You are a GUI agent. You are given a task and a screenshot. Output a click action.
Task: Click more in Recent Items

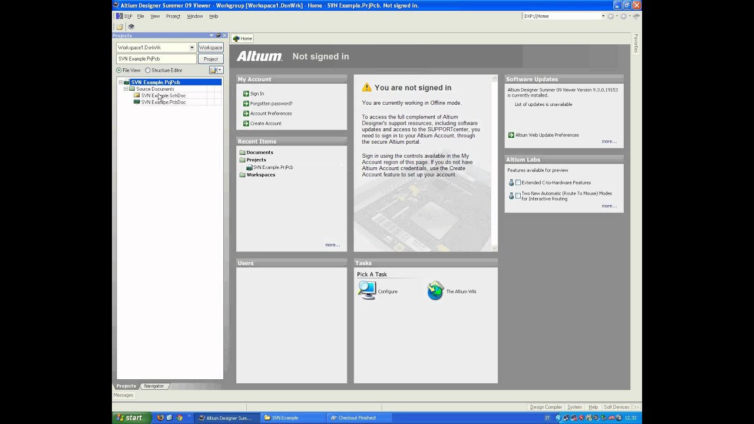[x=332, y=245]
